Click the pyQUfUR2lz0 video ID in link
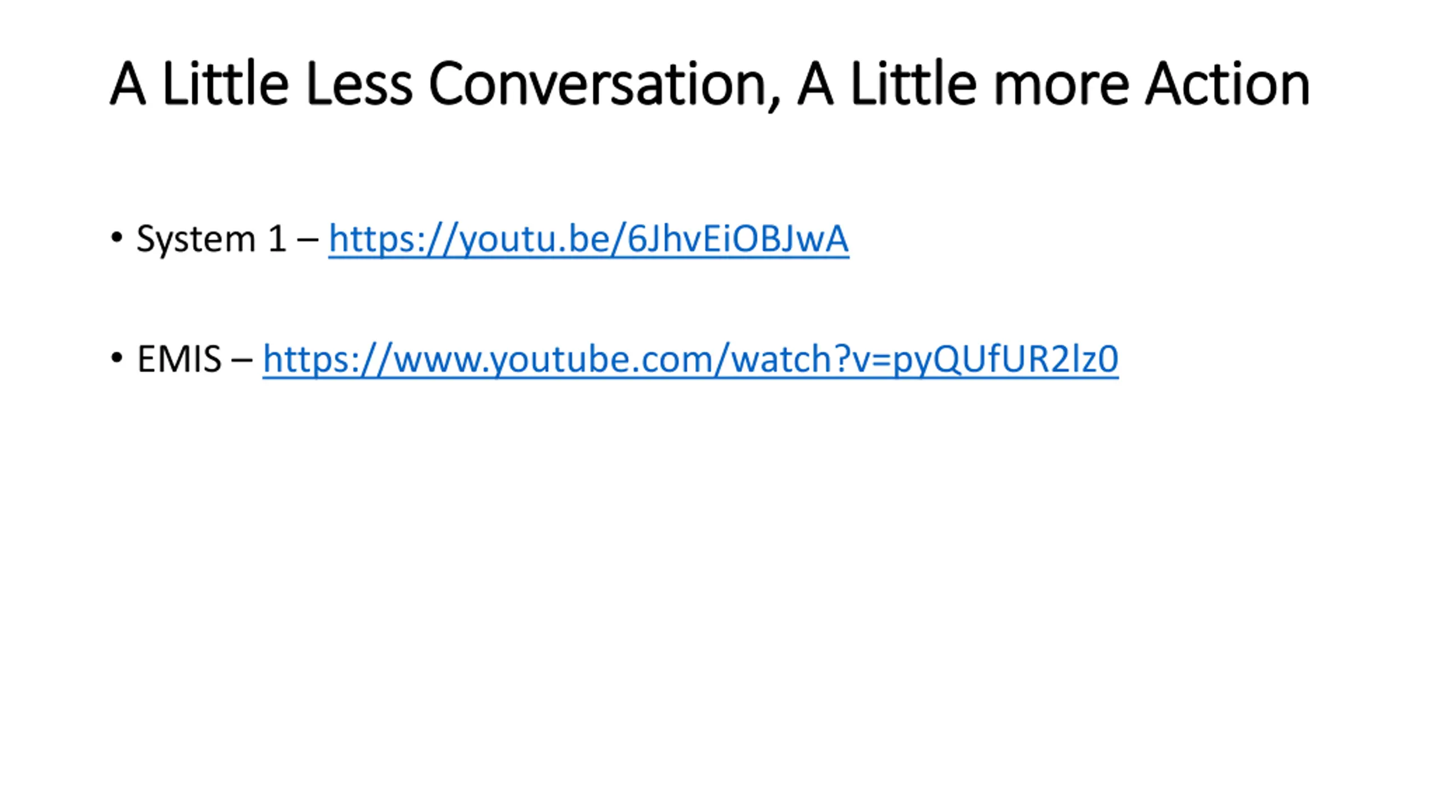The width and height of the screenshot is (1436, 808). [x=1005, y=360]
